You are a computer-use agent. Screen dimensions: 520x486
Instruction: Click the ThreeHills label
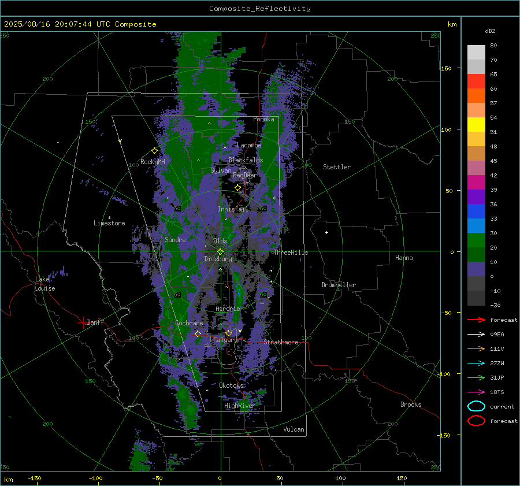[x=291, y=253]
